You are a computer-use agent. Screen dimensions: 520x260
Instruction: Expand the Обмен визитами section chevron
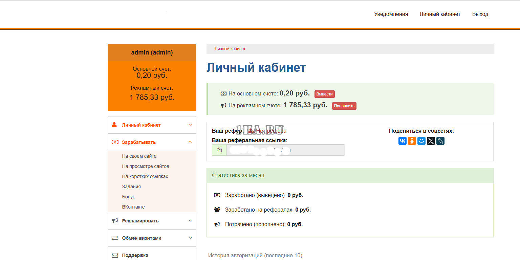[x=190, y=238]
